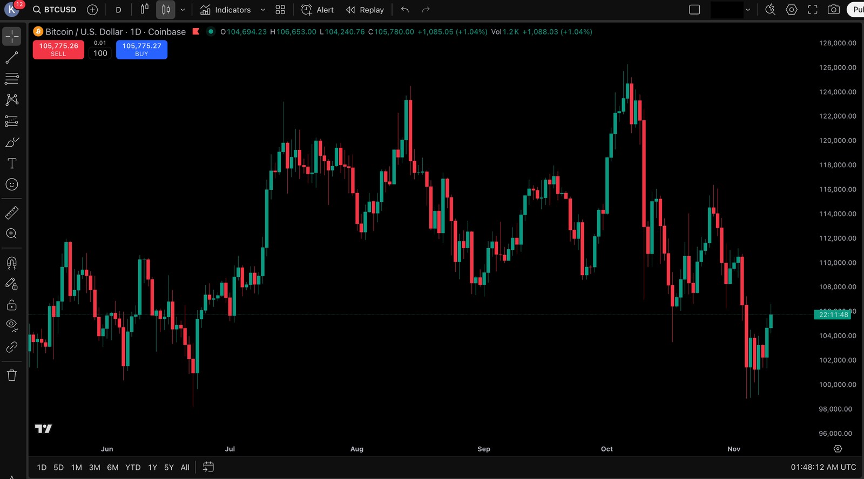Expand the Indicators favorites dropdown arrow
The height and width of the screenshot is (479, 864).
263,10
